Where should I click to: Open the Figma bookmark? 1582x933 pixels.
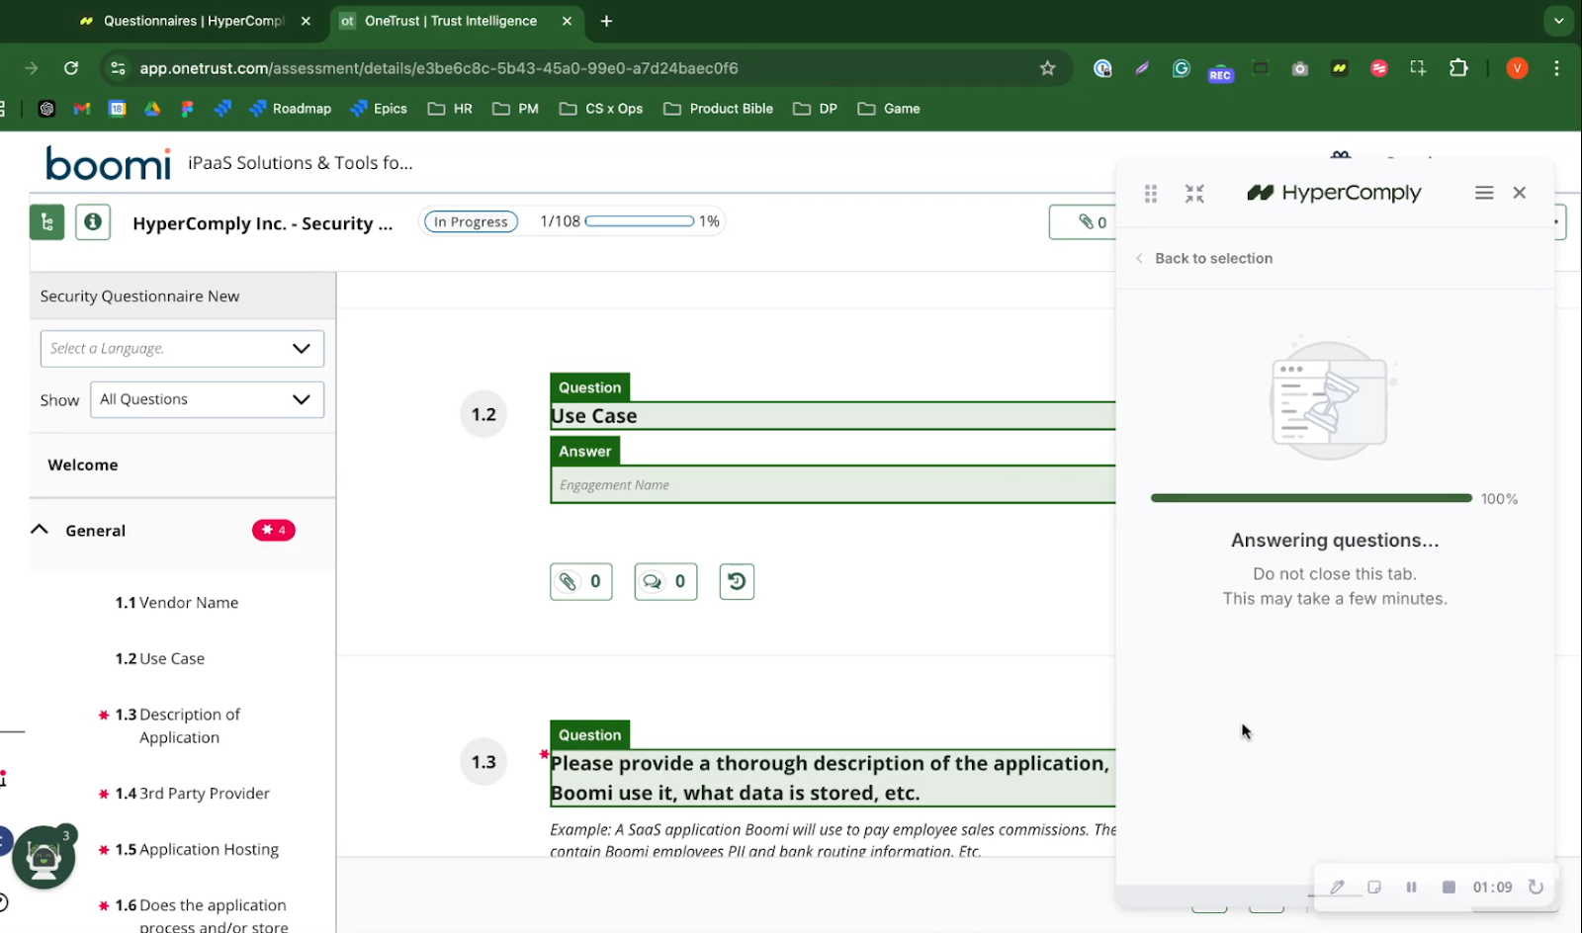187,109
